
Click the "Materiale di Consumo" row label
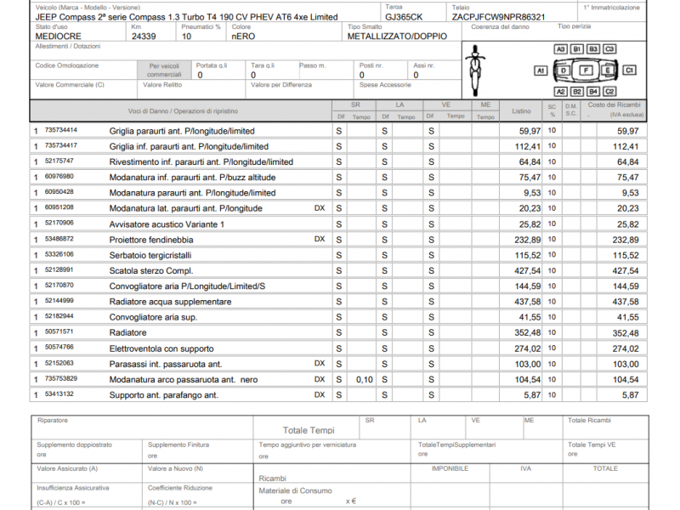295,491
